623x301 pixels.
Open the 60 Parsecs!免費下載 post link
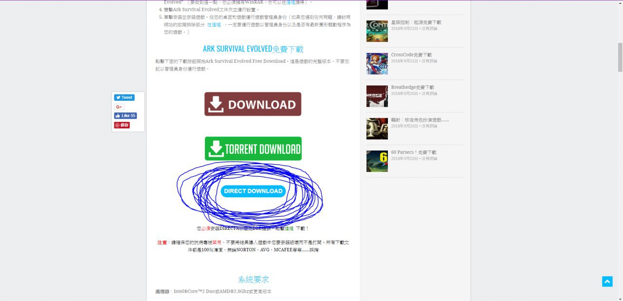tap(414, 152)
